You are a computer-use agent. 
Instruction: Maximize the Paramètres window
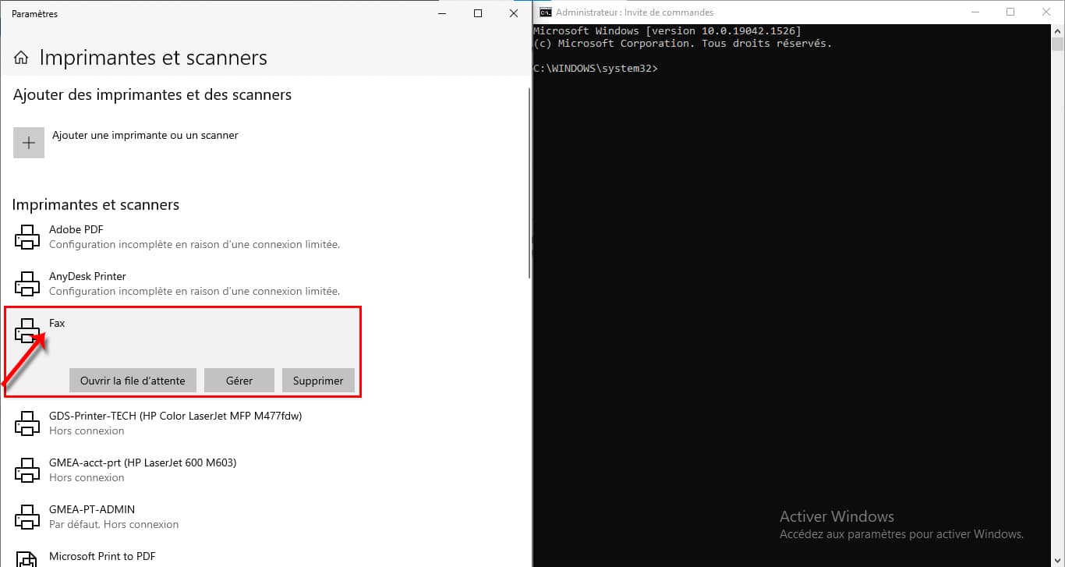point(478,13)
